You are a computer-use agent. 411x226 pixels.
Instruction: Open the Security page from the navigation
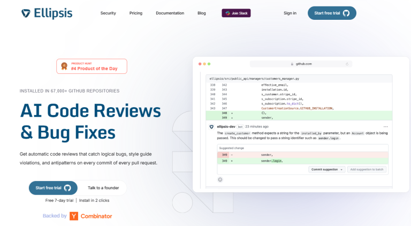tap(108, 13)
